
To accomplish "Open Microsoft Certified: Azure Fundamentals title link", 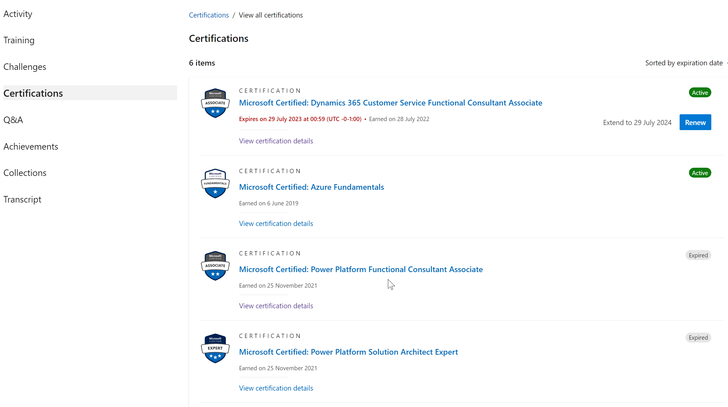I will click(311, 187).
